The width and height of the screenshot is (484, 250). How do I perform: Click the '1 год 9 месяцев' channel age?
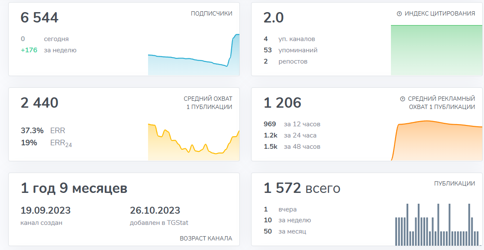[74, 188]
